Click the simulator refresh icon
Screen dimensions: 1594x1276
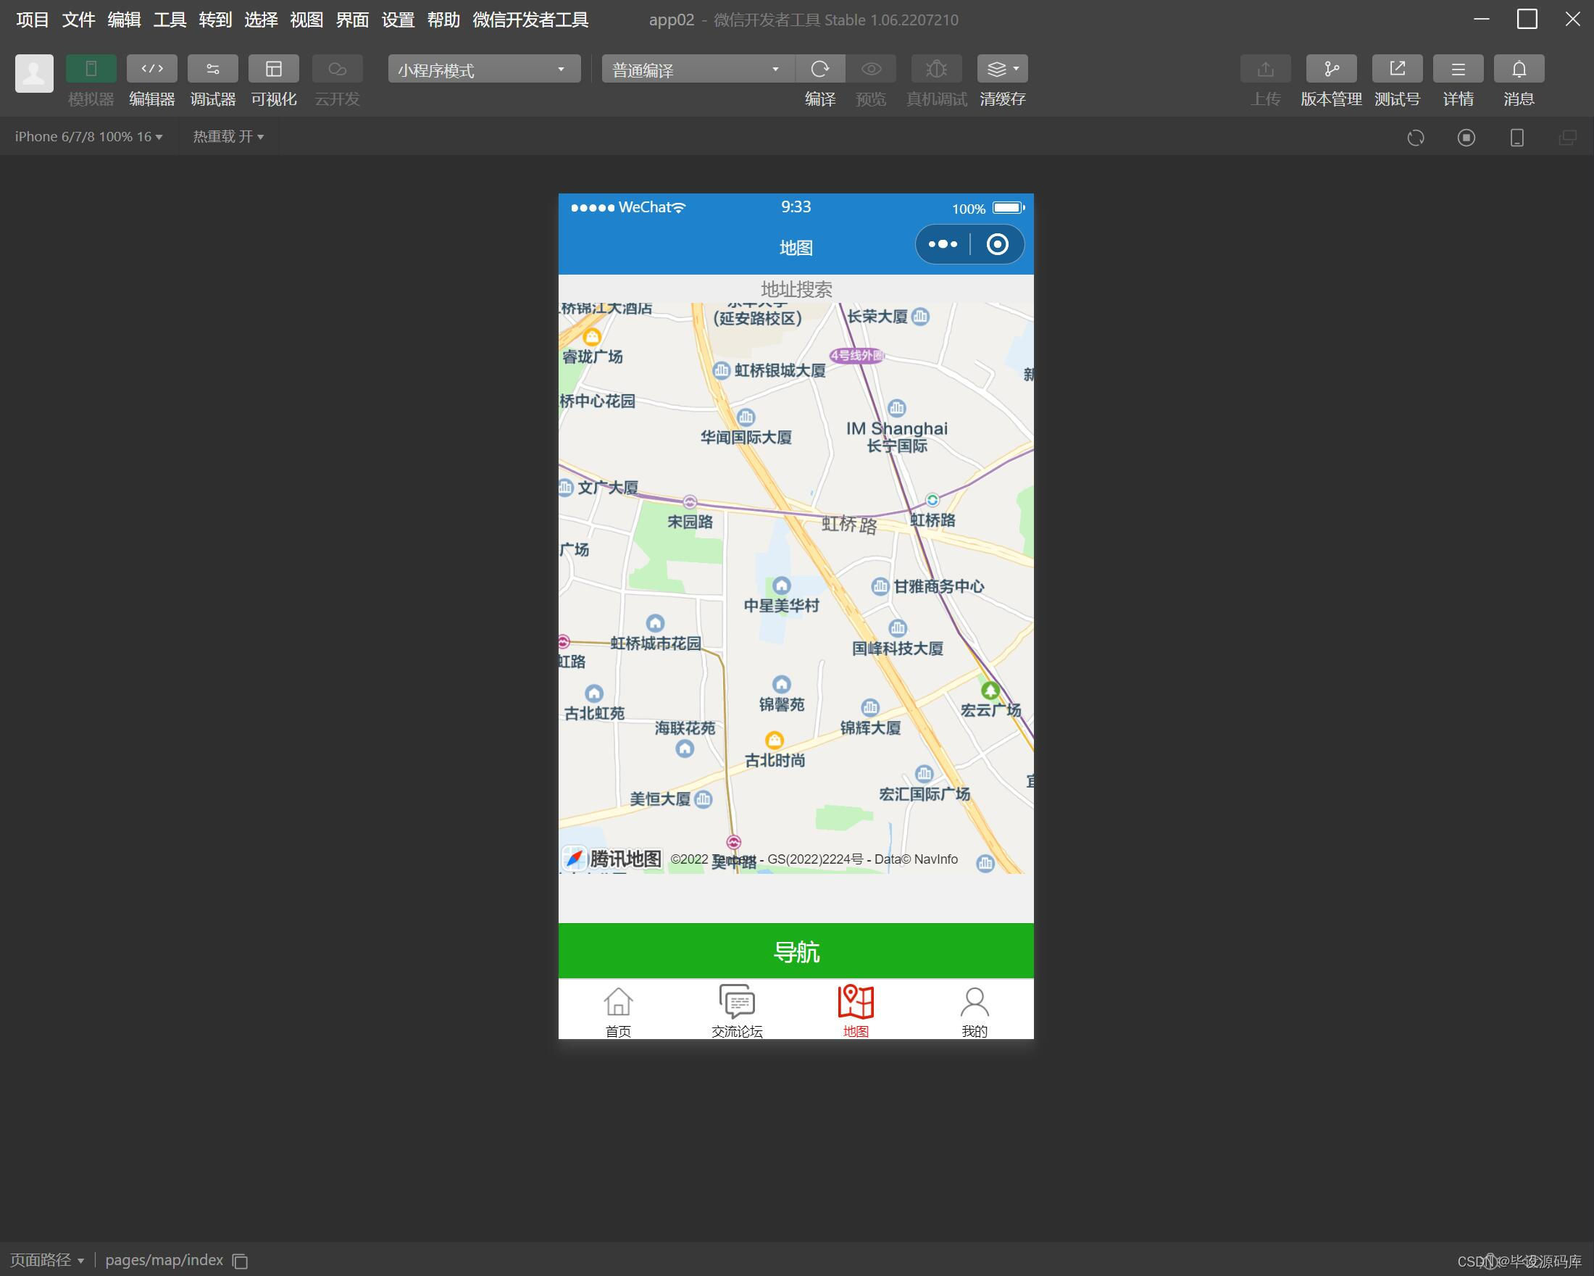coord(1416,138)
